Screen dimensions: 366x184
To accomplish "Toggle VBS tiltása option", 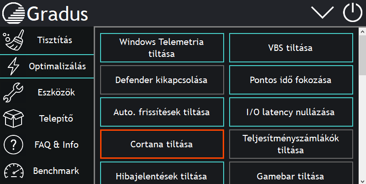I will pyautogui.click(x=291, y=47).
